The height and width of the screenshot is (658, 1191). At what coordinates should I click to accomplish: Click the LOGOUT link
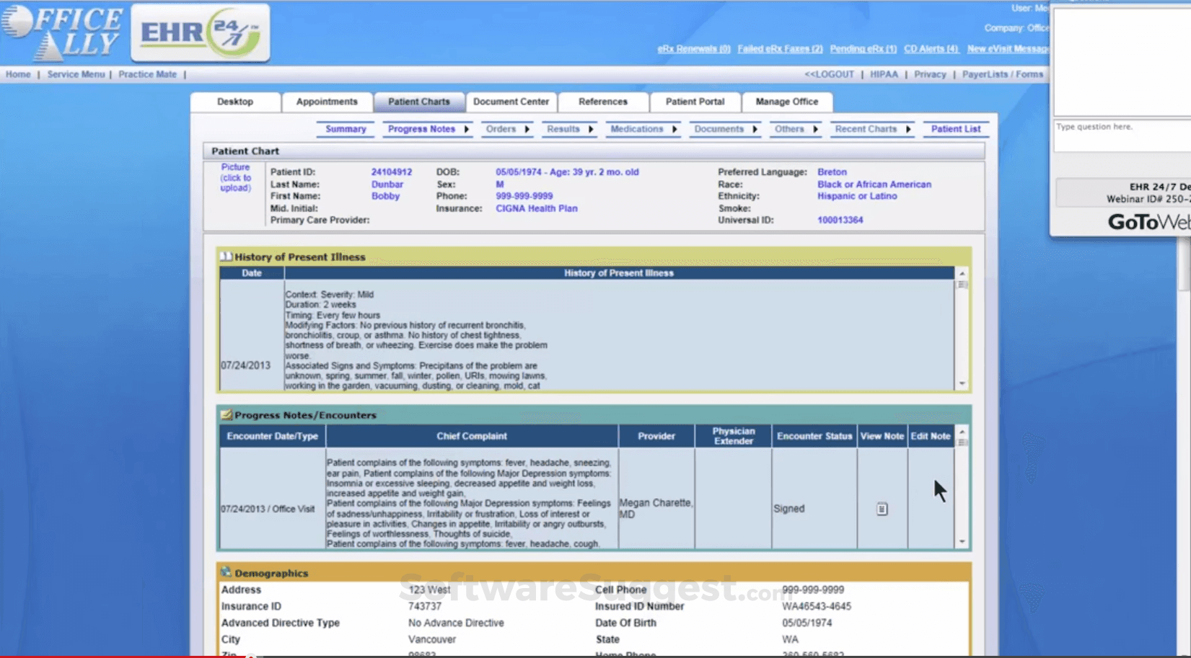(830, 74)
